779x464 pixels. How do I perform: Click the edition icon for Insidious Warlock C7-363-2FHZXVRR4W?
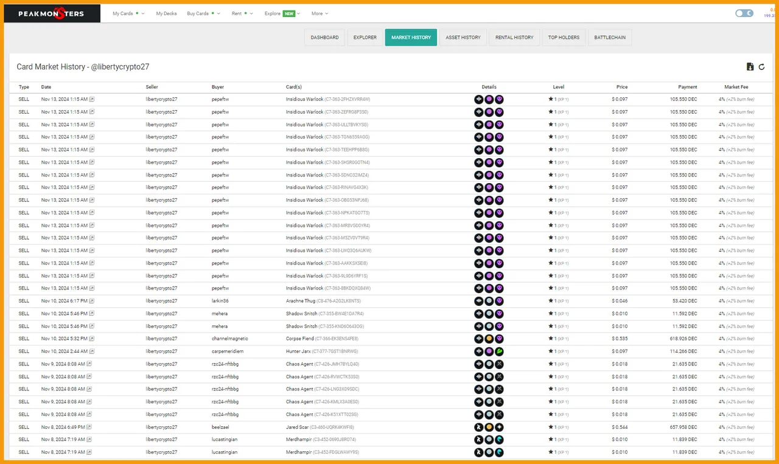[479, 100]
